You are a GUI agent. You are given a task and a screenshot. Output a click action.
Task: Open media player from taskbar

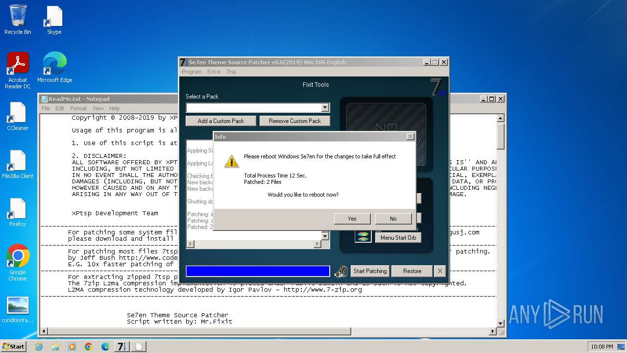72,347
